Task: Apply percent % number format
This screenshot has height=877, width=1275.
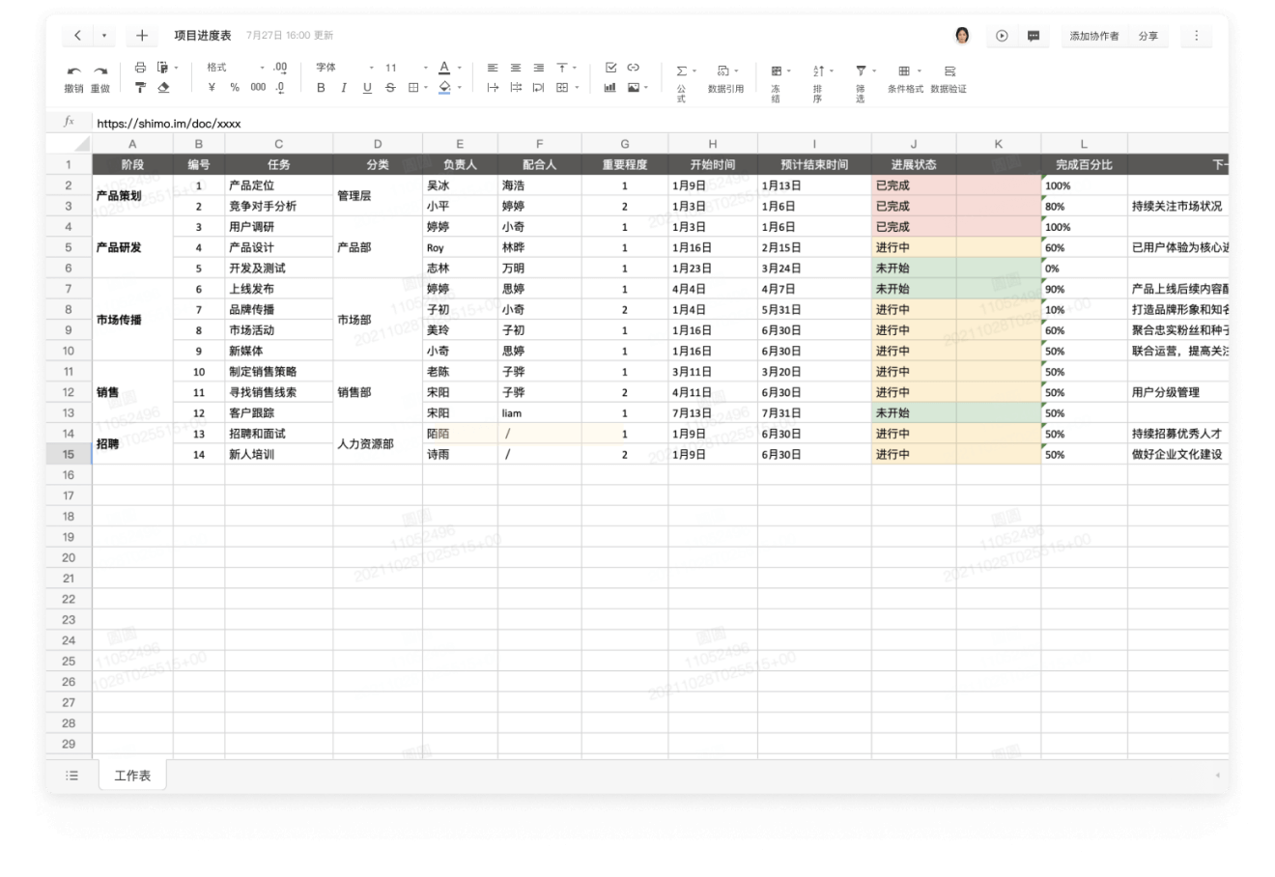Action: click(235, 87)
